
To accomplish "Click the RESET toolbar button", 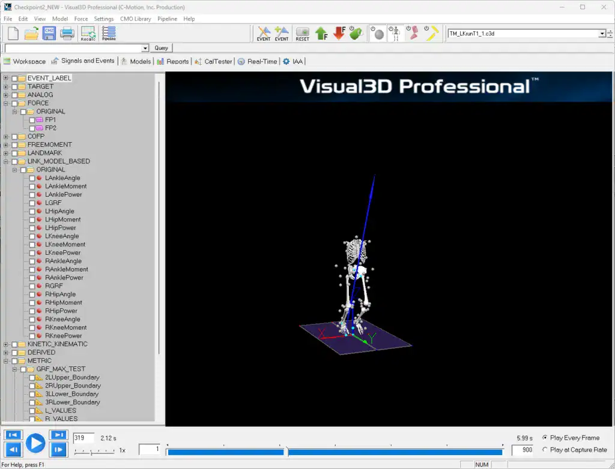I will [303, 34].
